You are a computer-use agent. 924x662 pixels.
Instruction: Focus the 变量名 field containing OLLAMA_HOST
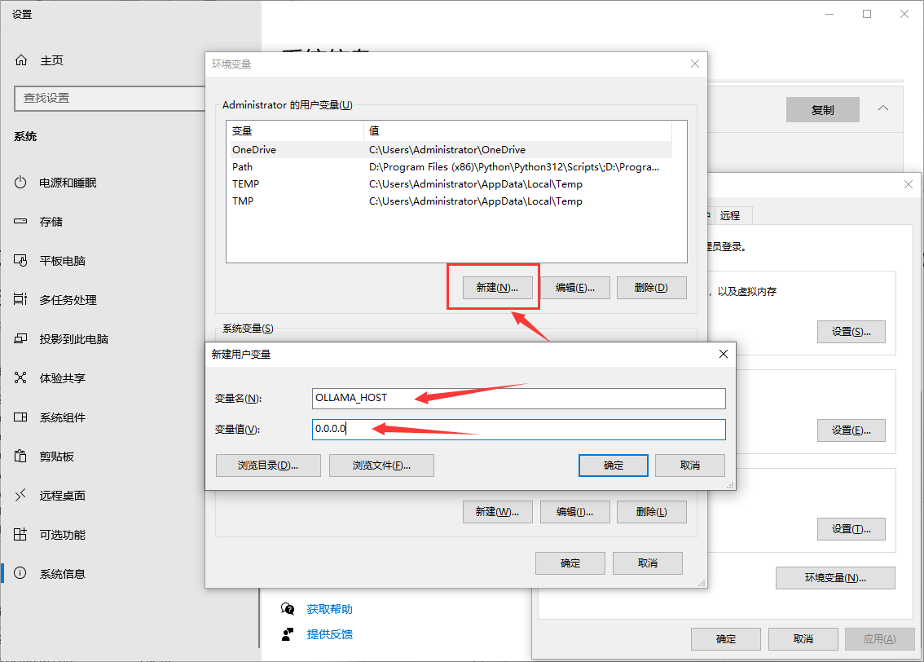point(518,398)
